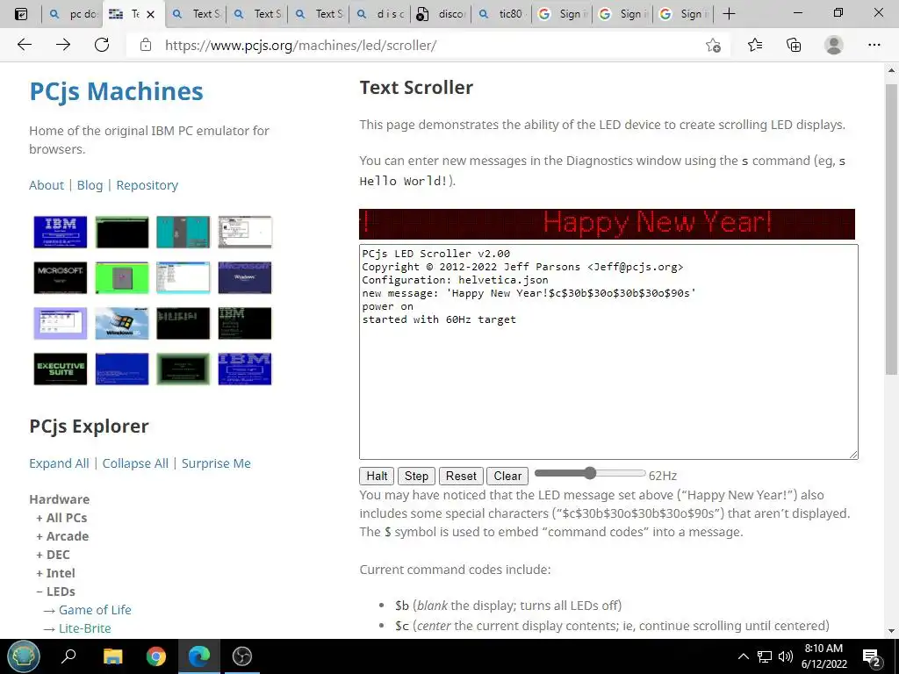Switch to the 'd i s c' tab

381,14
